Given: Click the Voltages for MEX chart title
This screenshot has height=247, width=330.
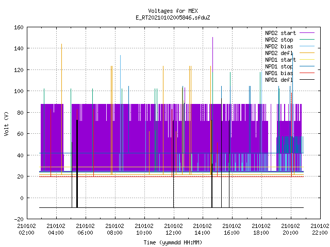Looking at the screenshot, I should 173,11.
